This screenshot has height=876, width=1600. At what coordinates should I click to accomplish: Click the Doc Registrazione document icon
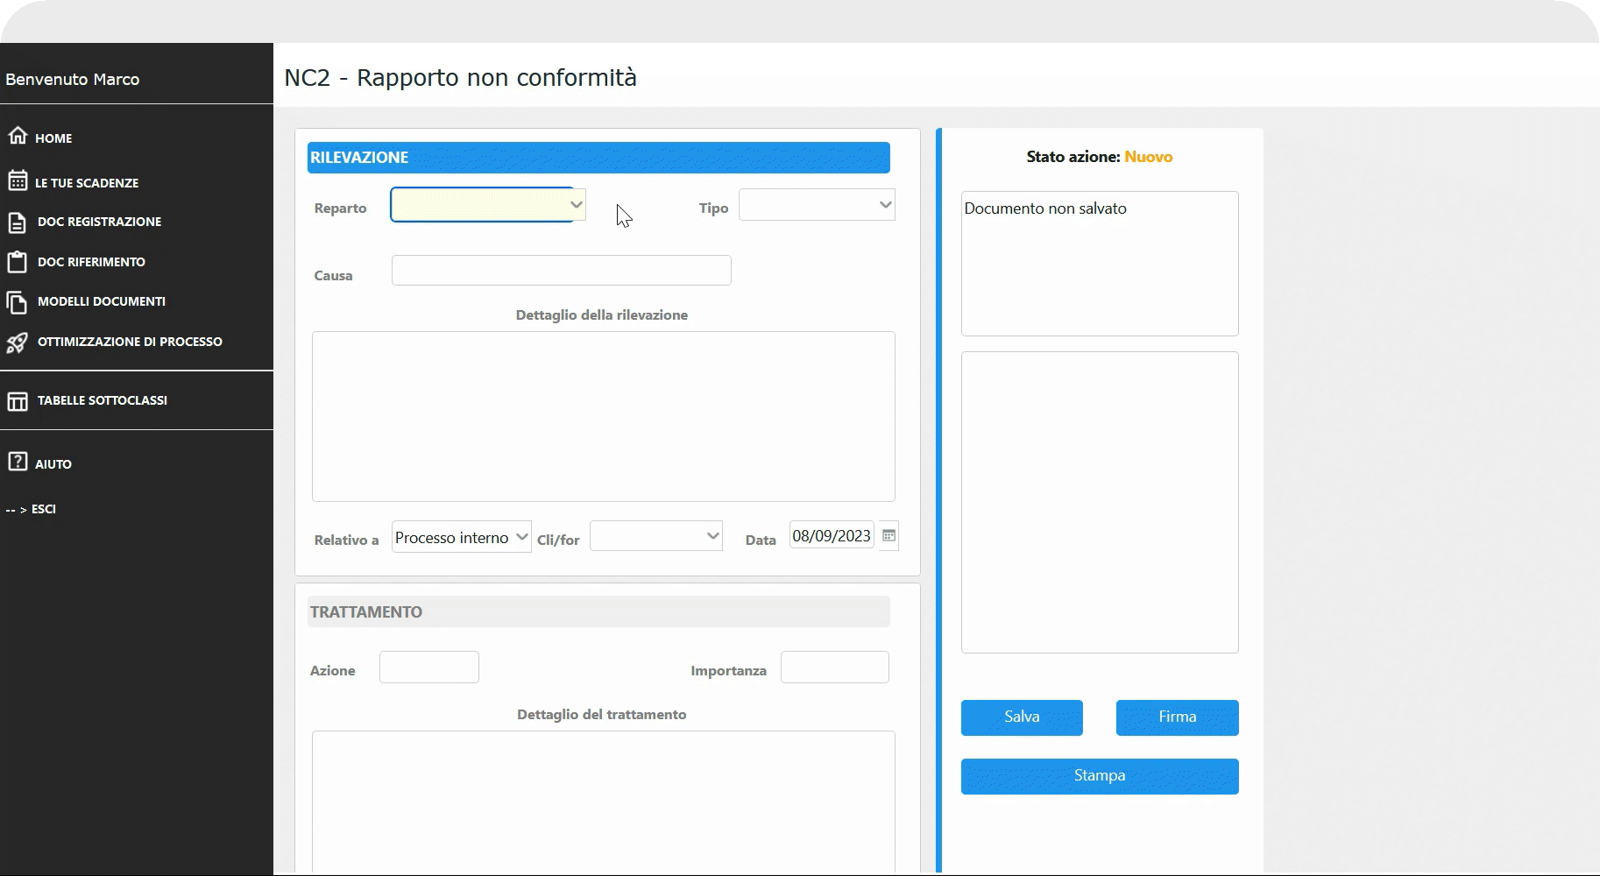(18, 223)
